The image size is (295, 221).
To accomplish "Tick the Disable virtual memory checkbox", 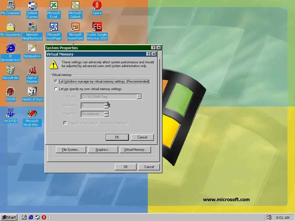I will 65,123.
